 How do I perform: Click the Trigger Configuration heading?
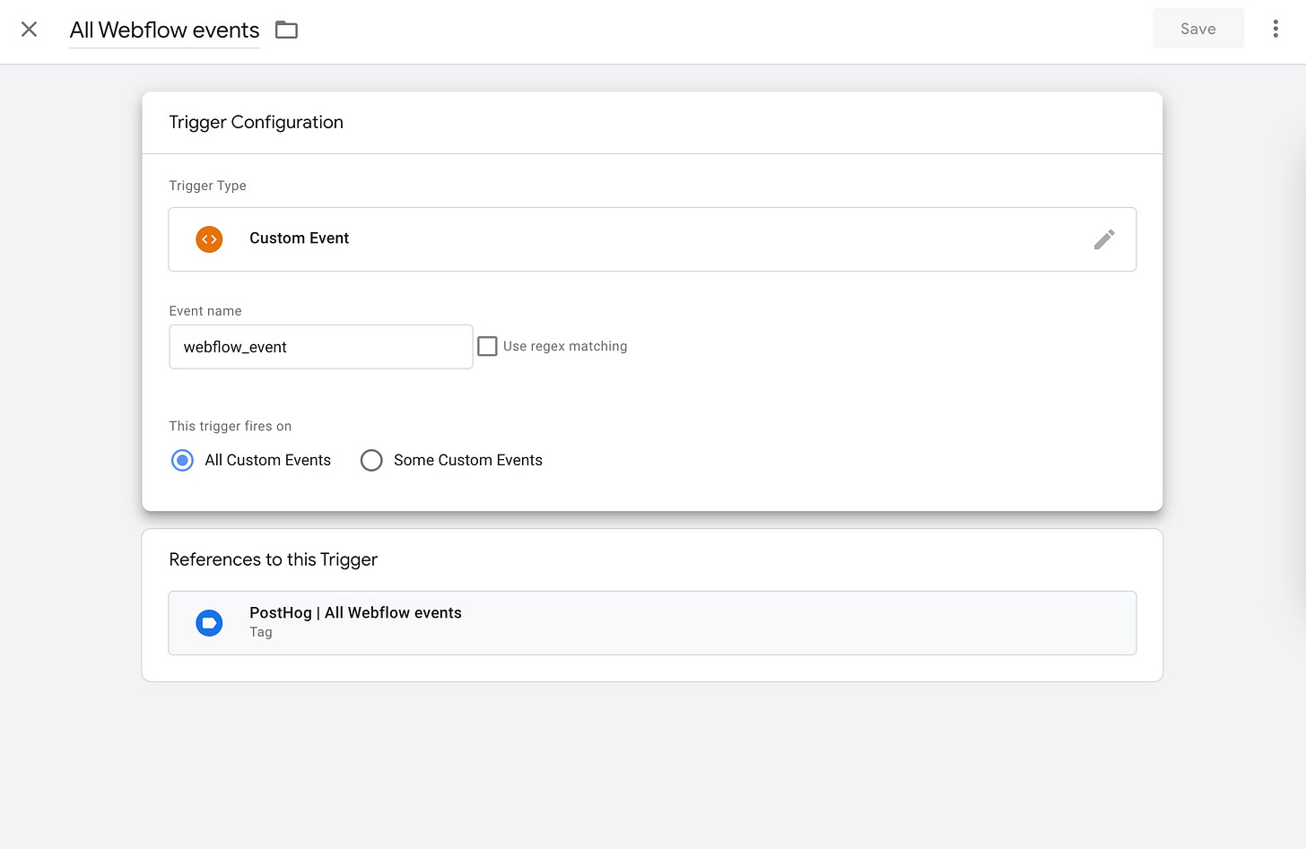(x=256, y=123)
